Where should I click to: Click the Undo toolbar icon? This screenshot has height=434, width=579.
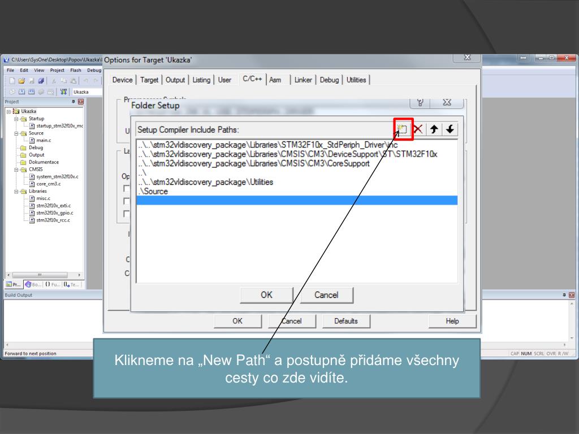click(x=86, y=81)
